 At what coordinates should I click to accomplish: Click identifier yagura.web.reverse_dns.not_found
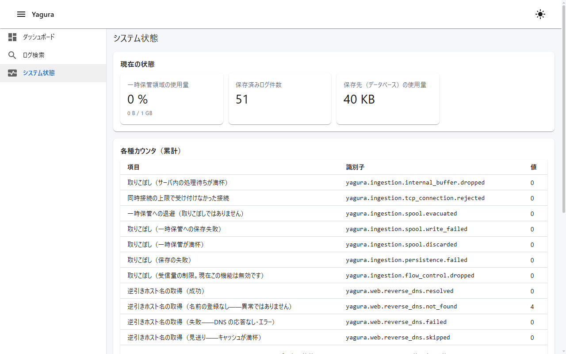click(x=402, y=306)
